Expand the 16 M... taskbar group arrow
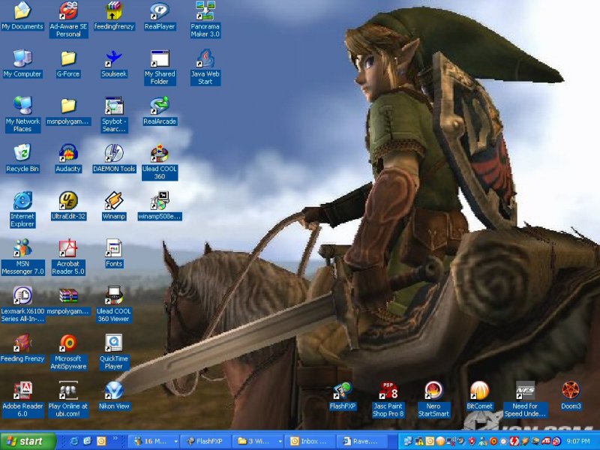This screenshot has width=600, height=450. pyautogui.click(x=175, y=442)
